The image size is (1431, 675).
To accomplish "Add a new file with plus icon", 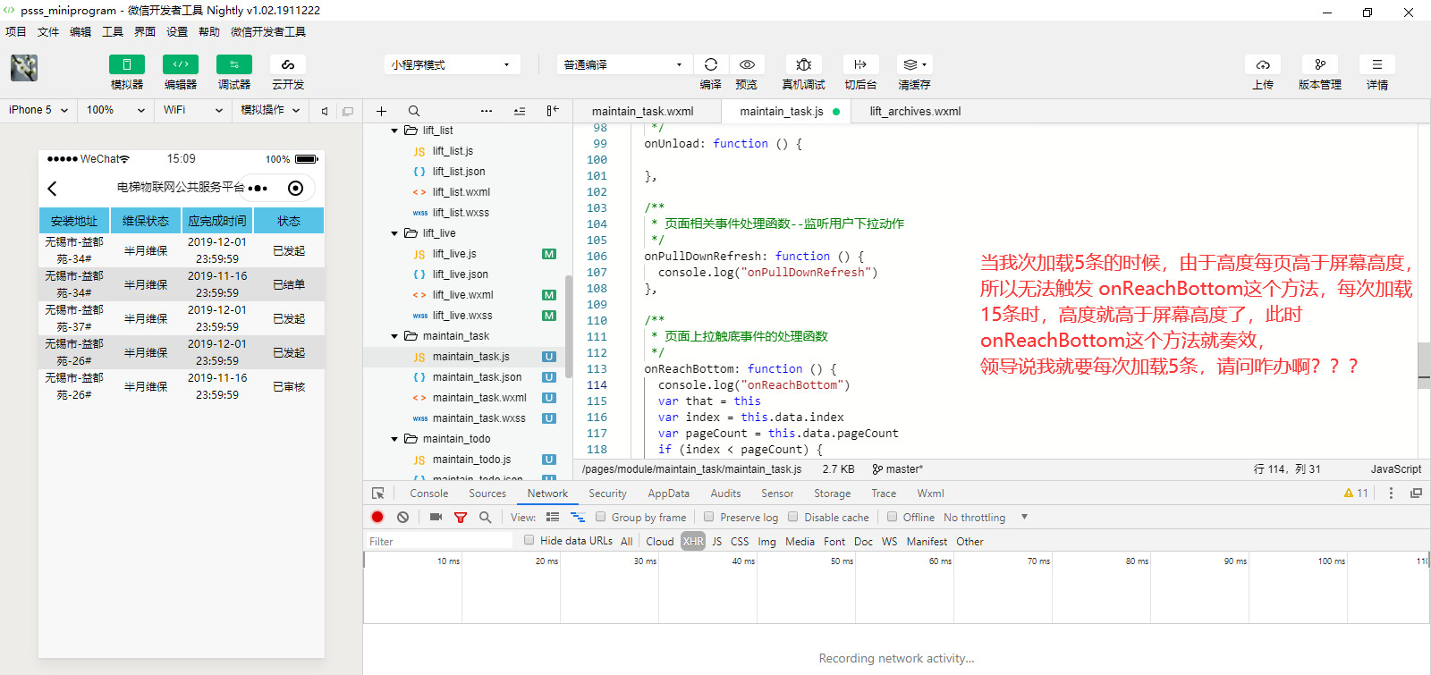I will tap(381, 111).
